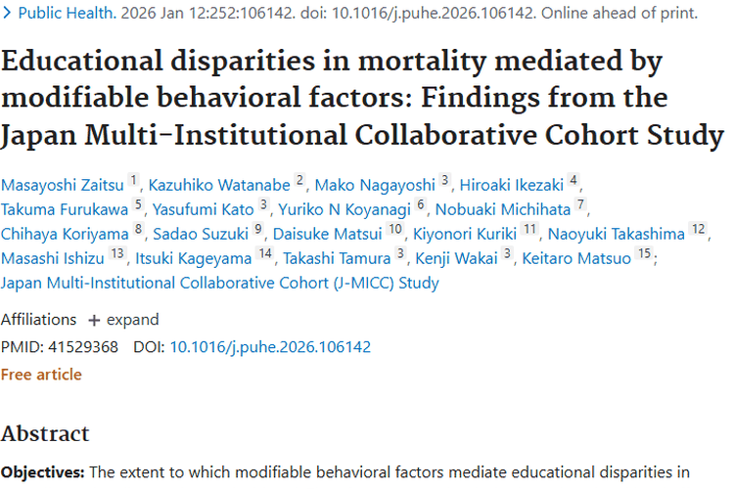Click affiliation superscript 12 after Takashima
Screen dimensions: 734x489
[697, 230]
